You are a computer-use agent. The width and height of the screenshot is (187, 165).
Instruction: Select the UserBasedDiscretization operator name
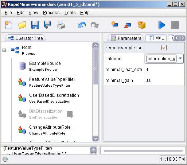tap(54, 95)
